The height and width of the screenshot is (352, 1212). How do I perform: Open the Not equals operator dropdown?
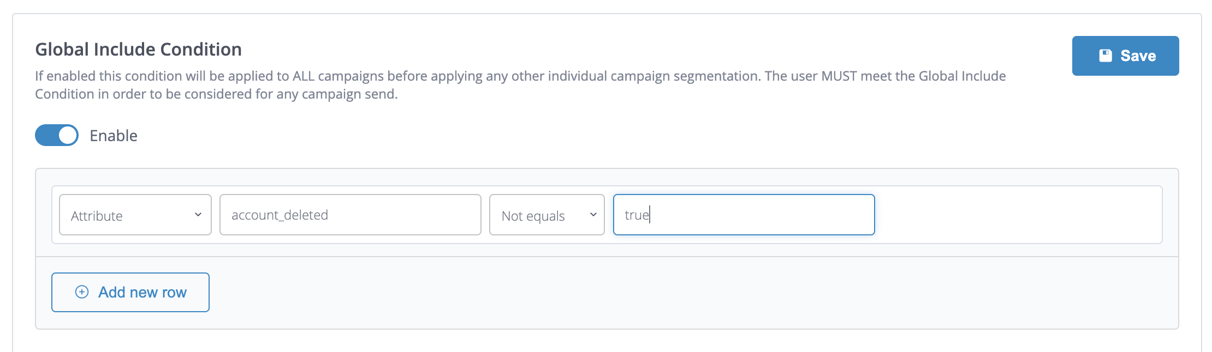pos(546,215)
